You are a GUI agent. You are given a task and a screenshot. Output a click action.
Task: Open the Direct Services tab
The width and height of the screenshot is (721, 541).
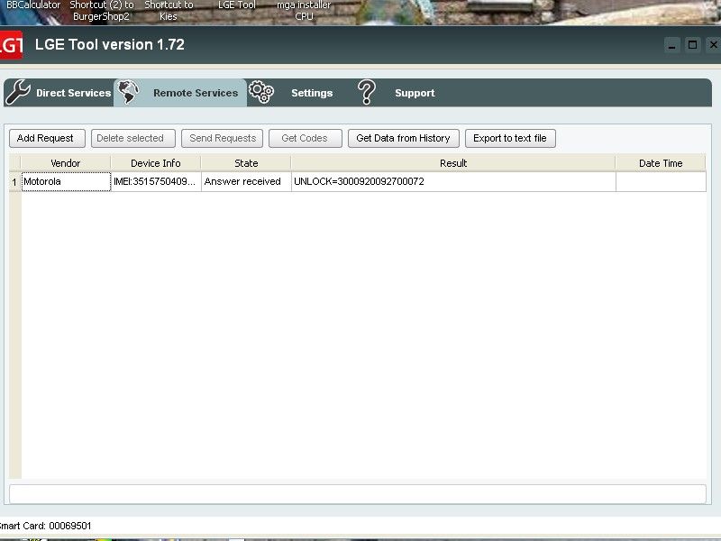59,93
